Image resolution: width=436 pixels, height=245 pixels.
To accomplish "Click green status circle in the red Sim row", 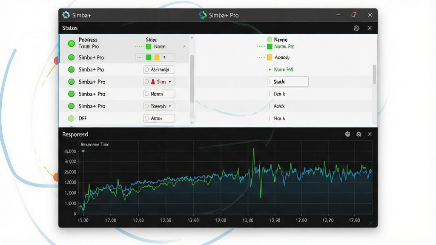I will 71,82.
